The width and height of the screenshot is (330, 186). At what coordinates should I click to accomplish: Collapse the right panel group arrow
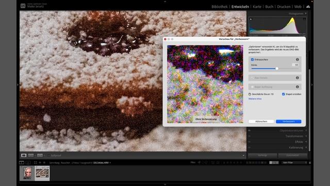[x=312, y=85]
